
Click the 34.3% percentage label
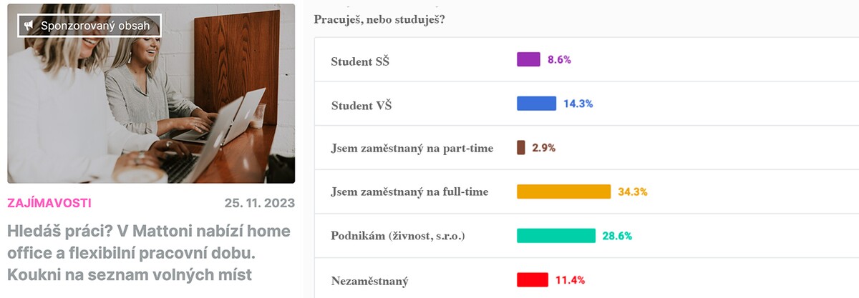click(633, 192)
